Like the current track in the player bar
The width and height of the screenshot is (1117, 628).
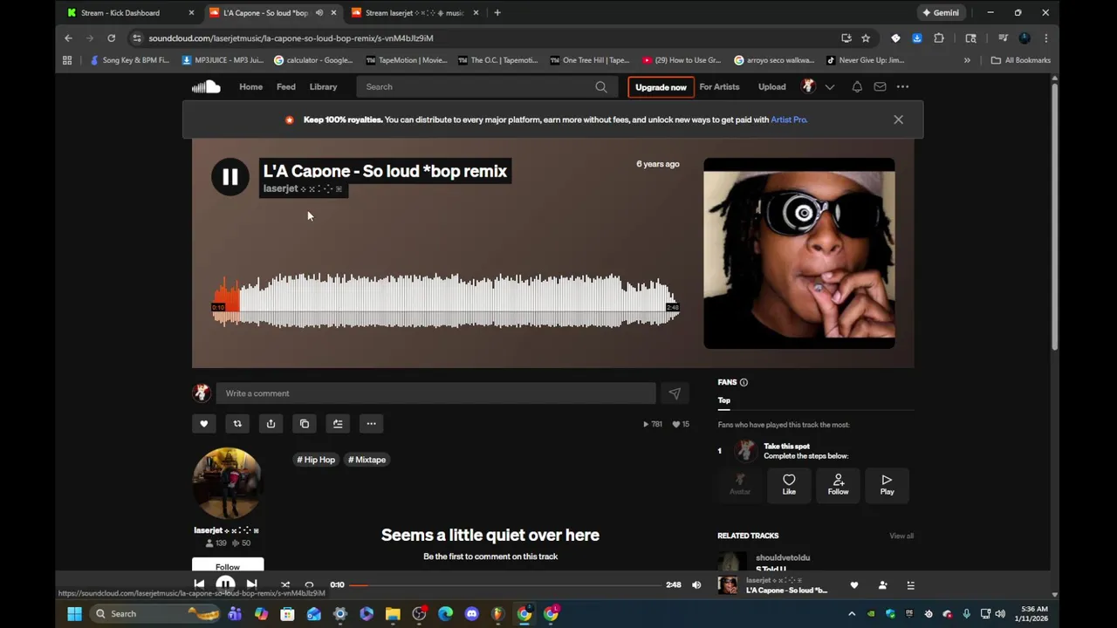point(854,585)
